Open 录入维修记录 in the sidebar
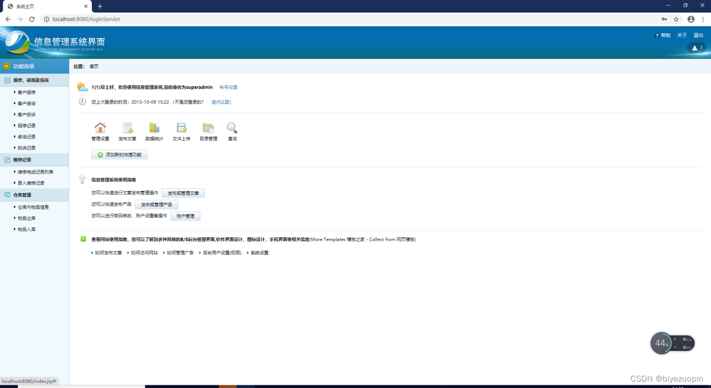This screenshot has height=388, width=711. click(31, 183)
